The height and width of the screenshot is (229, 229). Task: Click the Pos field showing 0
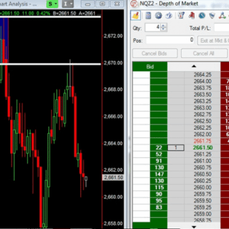click(170, 40)
